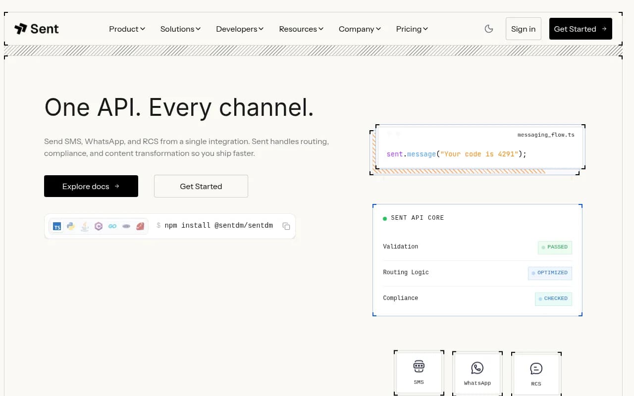Click the Sign in button
The image size is (634, 396).
[x=524, y=29]
